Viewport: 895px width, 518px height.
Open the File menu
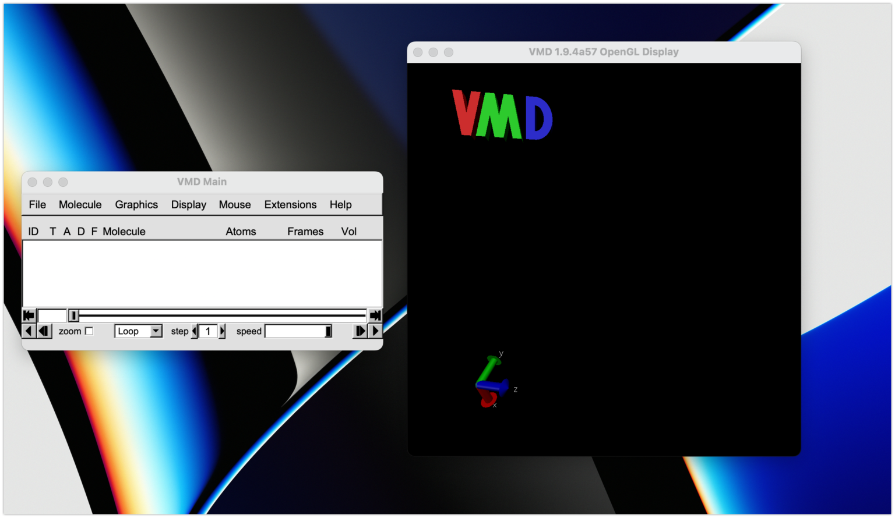pyautogui.click(x=37, y=204)
